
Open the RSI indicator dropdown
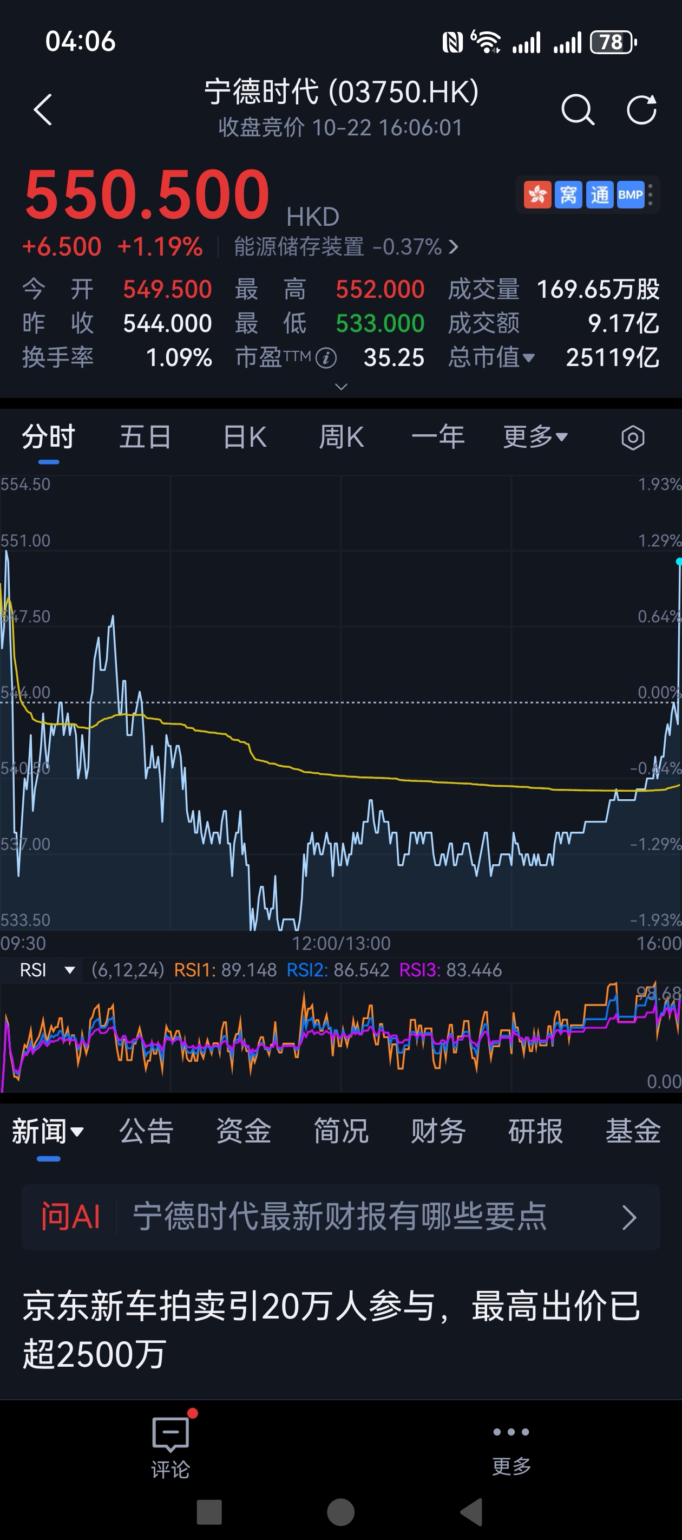[47, 970]
